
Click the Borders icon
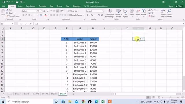point(35,15)
